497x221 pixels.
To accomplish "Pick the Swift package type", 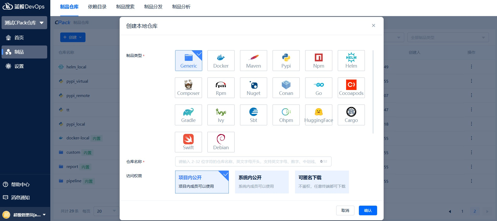I will point(188,142).
